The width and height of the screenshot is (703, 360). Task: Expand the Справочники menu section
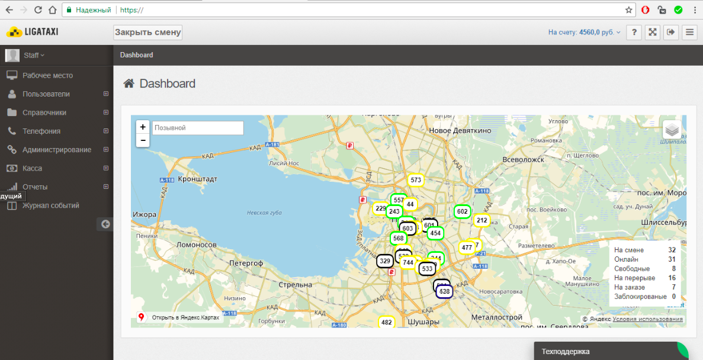pyautogui.click(x=106, y=112)
